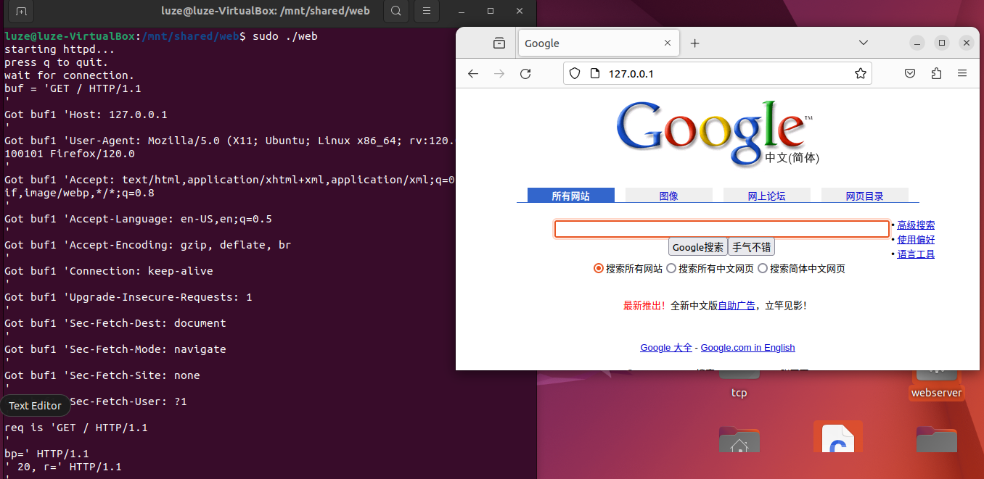The image size is (984, 479).
Task: Select the Google tab
Action: 598,43
